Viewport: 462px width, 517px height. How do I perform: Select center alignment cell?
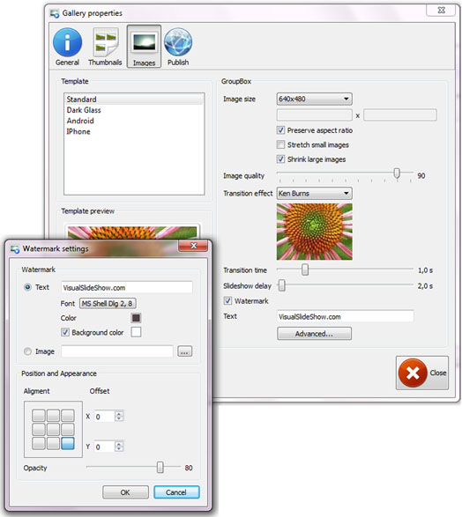pyautogui.click(x=53, y=429)
